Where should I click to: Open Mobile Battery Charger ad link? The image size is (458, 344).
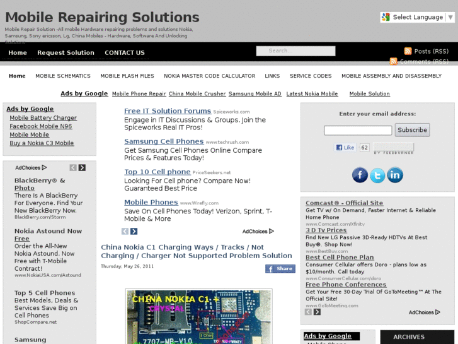[x=43, y=117]
